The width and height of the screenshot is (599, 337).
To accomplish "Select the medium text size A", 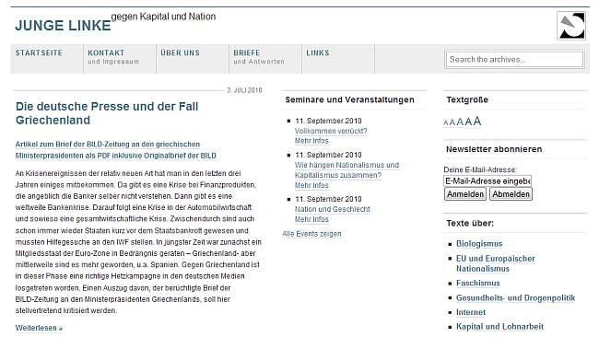I will coord(460,122).
